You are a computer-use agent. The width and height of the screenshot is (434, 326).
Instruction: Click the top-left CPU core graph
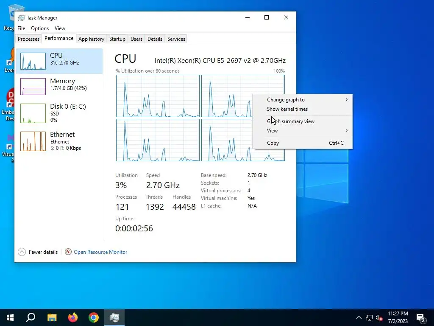point(158,96)
